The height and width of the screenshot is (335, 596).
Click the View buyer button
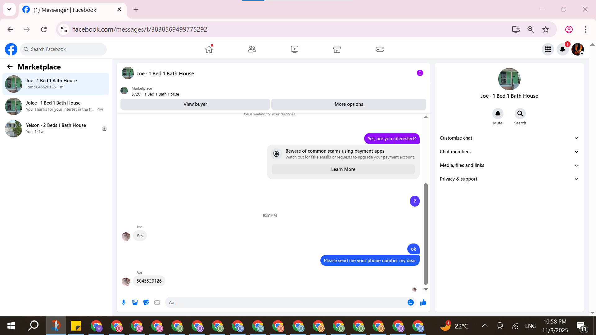point(195,104)
